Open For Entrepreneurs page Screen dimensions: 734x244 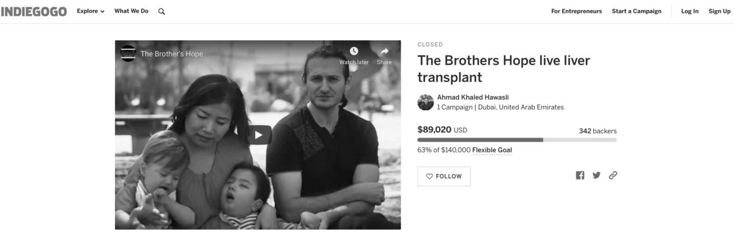click(x=576, y=11)
